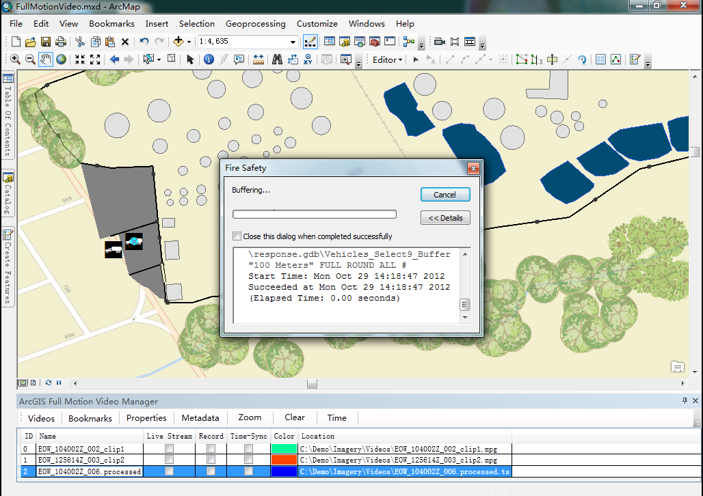This screenshot has height=496, width=703.
Task: Click the Go To XY icon
Action: (x=308, y=59)
